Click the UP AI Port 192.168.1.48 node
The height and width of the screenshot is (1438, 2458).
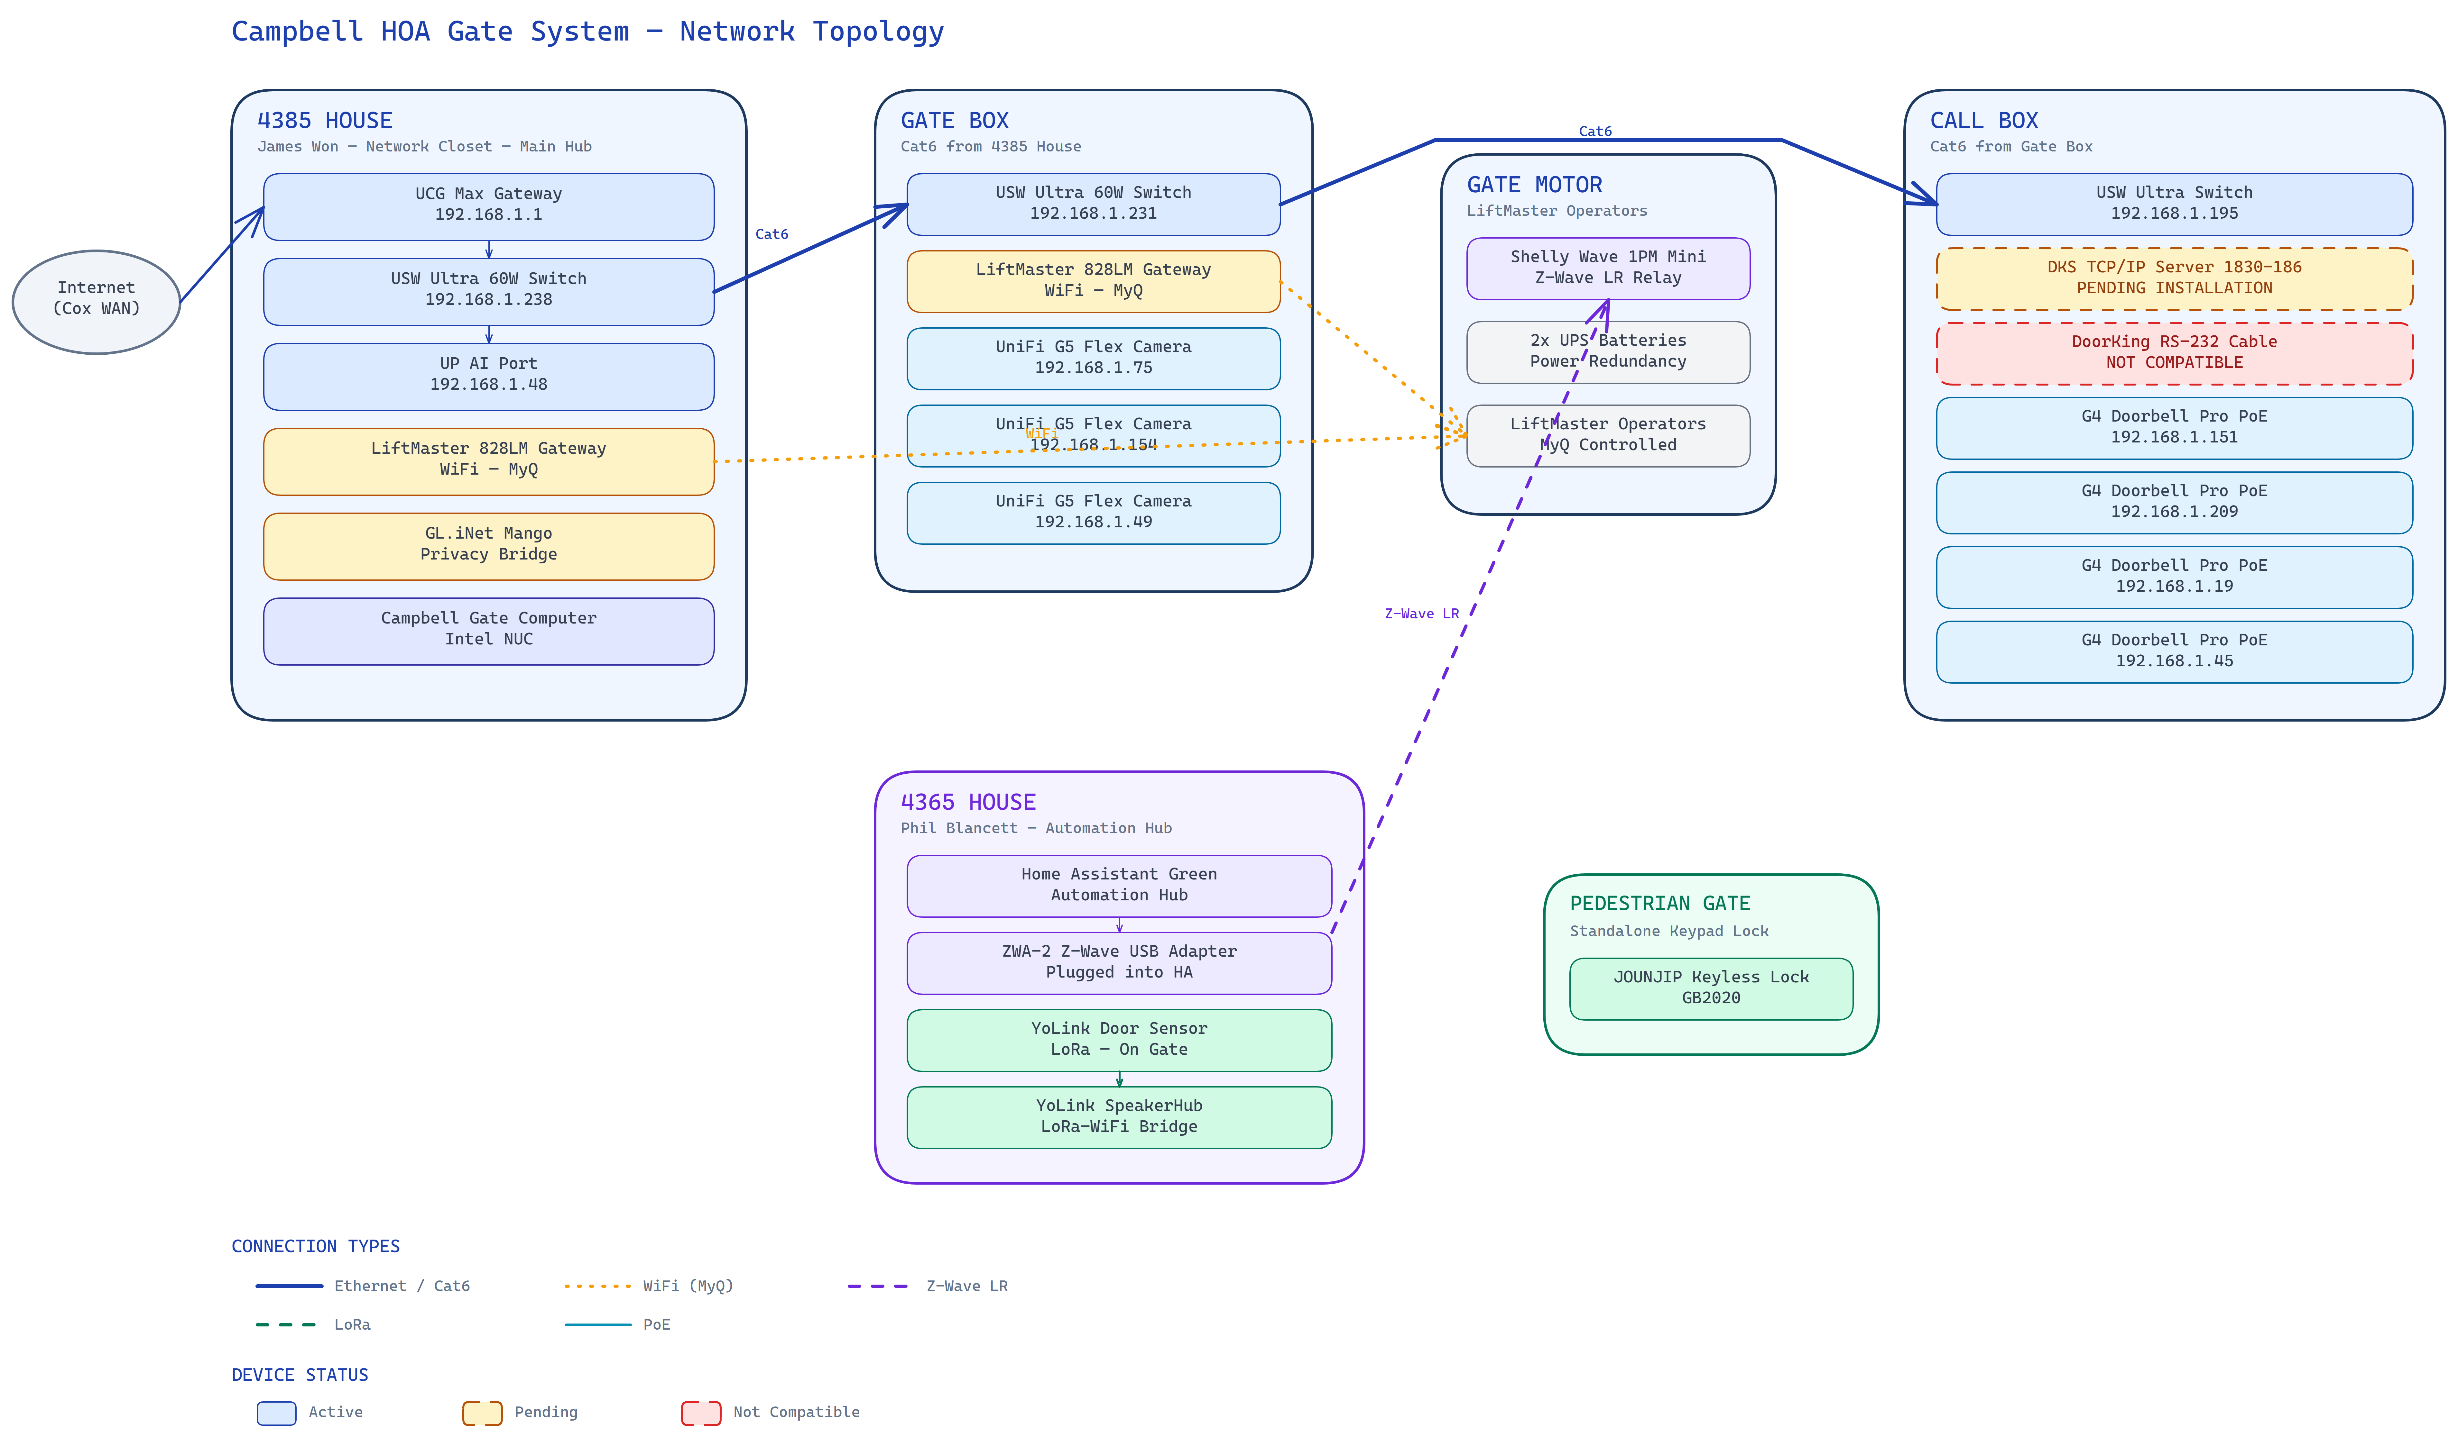coord(489,376)
